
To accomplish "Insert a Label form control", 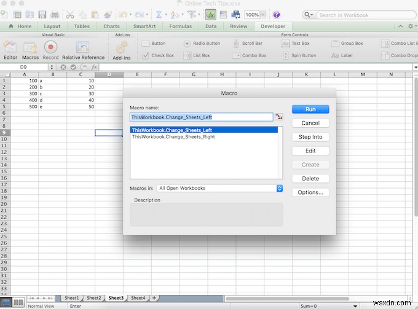I will pyautogui.click(x=342, y=55).
